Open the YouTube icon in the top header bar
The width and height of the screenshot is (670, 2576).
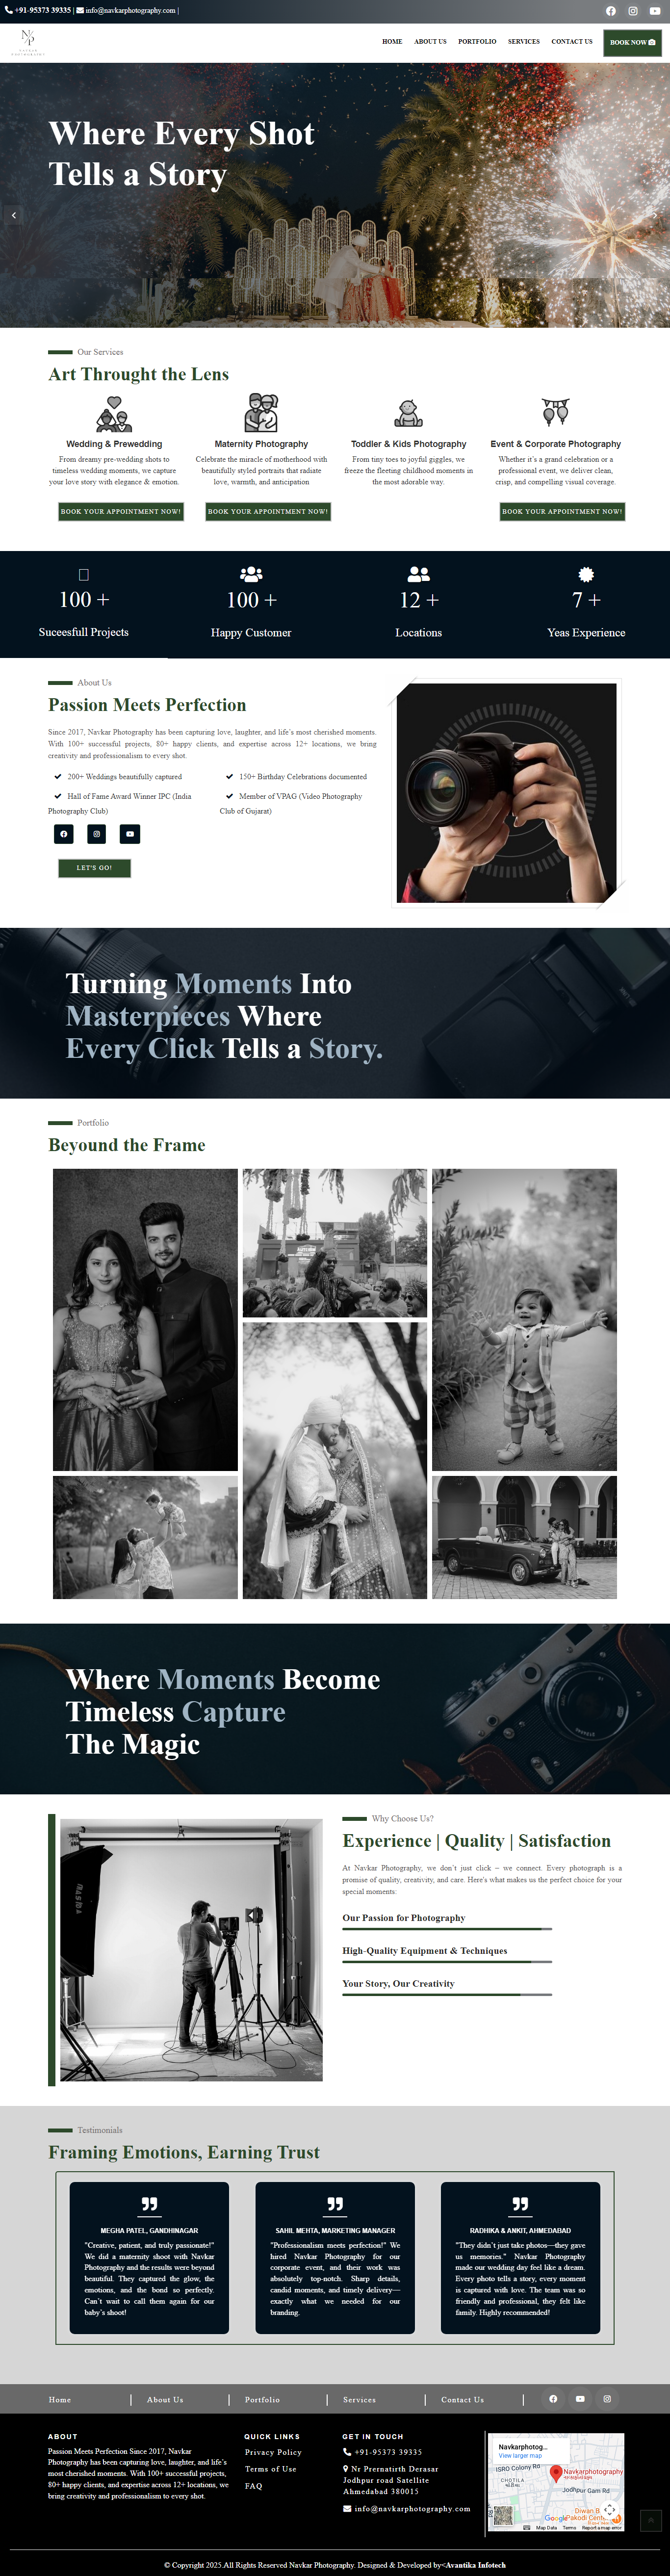[x=655, y=11]
